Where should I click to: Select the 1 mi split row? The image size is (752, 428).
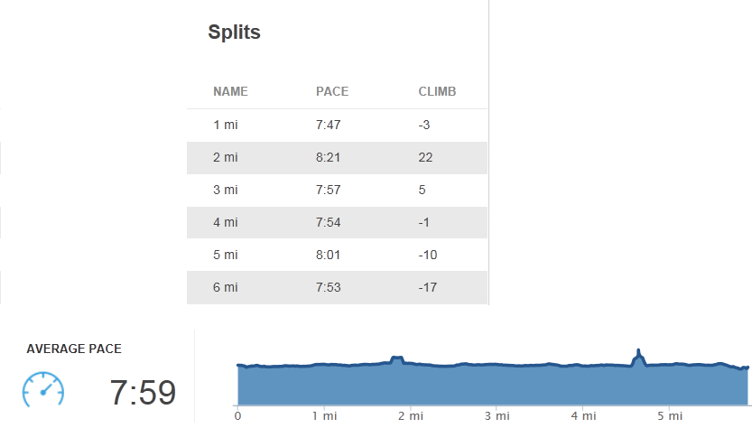click(x=337, y=126)
